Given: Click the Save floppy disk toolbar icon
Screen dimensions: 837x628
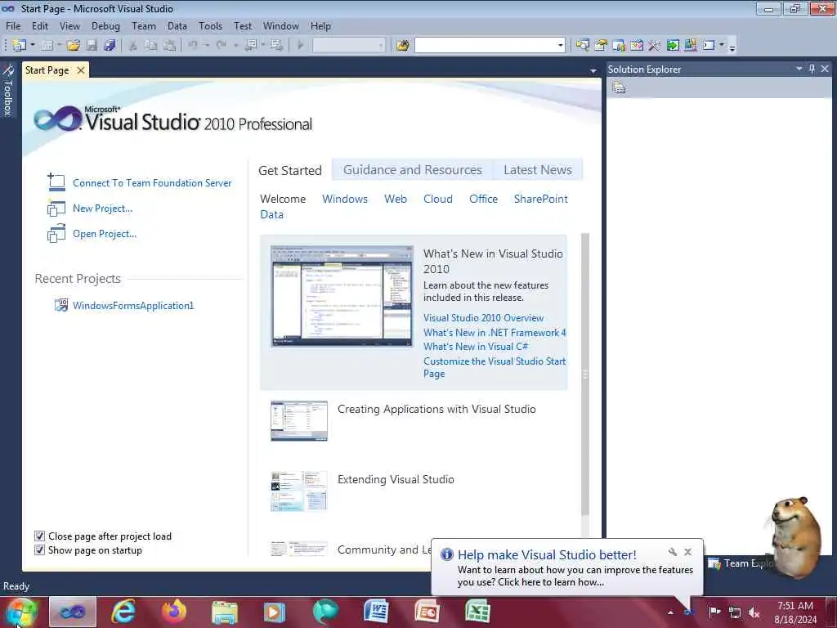Looking at the screenshot, I should click(x=92, y=46).
